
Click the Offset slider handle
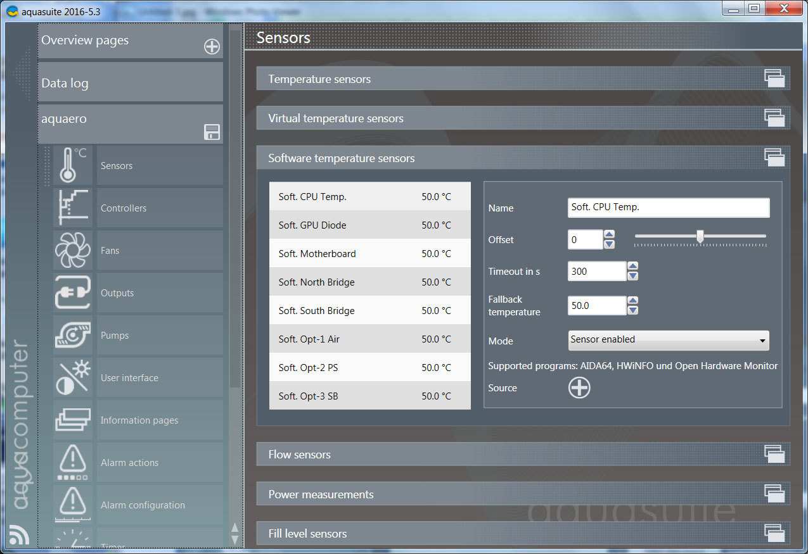(700, 236)
